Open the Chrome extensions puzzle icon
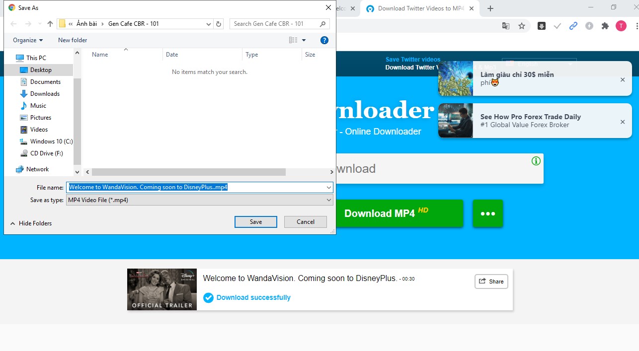The height and width of the screenshot is (351, 639). [x=605, y=26]
